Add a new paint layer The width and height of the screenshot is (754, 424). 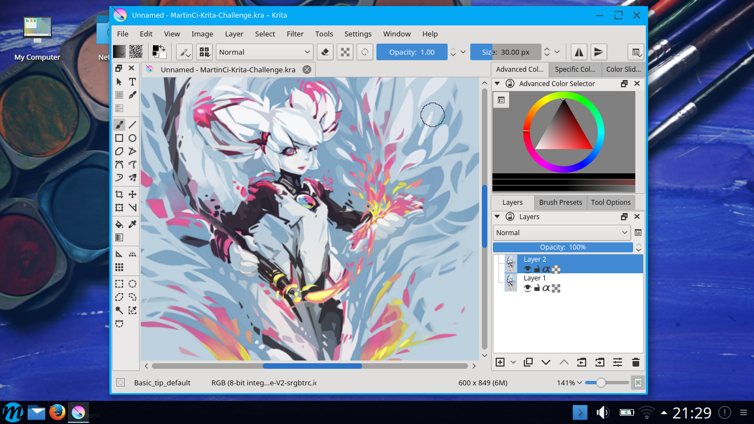[500, 362]
